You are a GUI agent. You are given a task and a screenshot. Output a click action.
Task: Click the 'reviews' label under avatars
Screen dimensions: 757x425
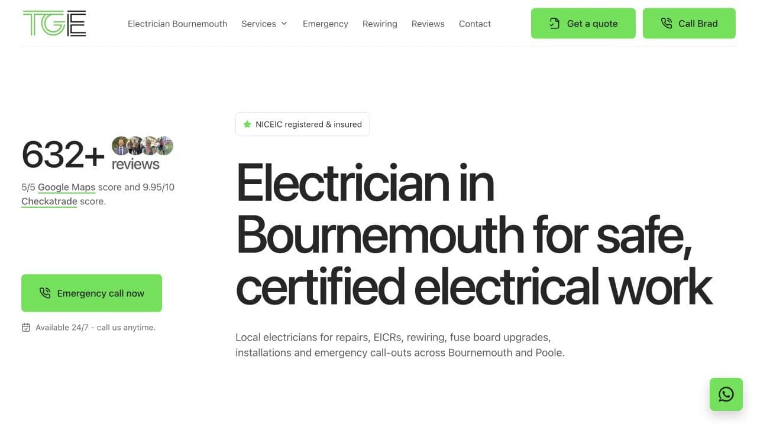[x=135, y=164]
